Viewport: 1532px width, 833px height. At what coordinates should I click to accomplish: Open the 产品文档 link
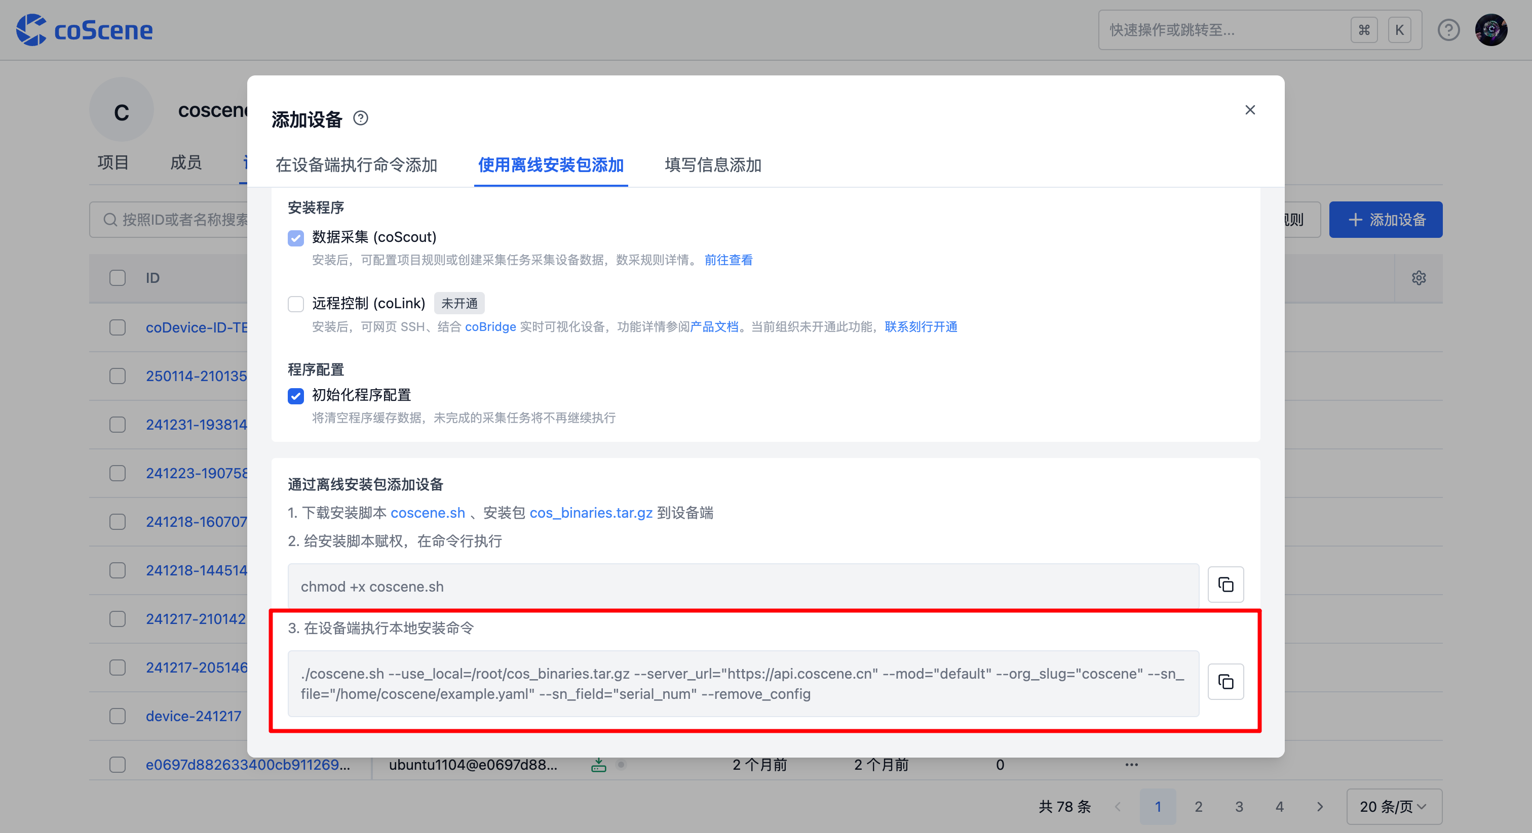[x=714, y=327]
